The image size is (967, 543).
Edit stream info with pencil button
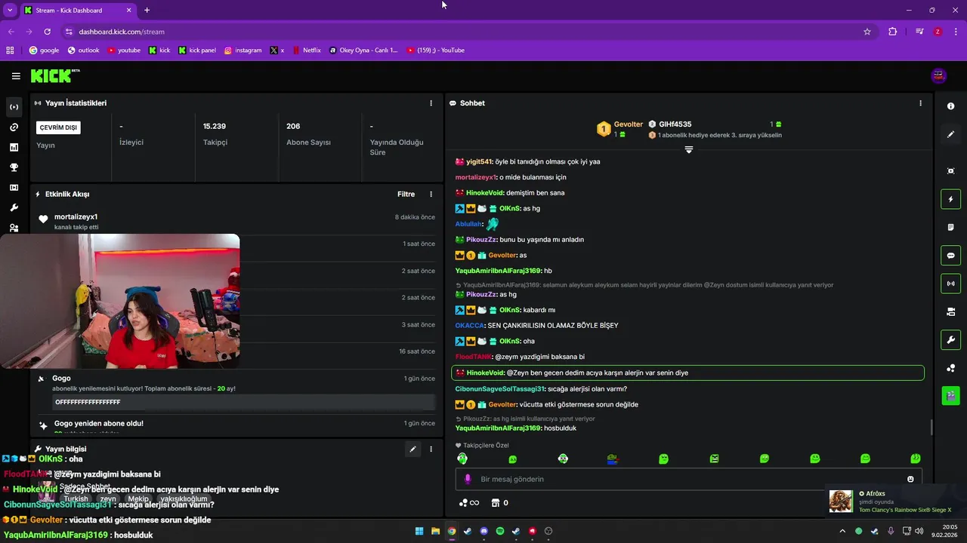click(412, 449)
